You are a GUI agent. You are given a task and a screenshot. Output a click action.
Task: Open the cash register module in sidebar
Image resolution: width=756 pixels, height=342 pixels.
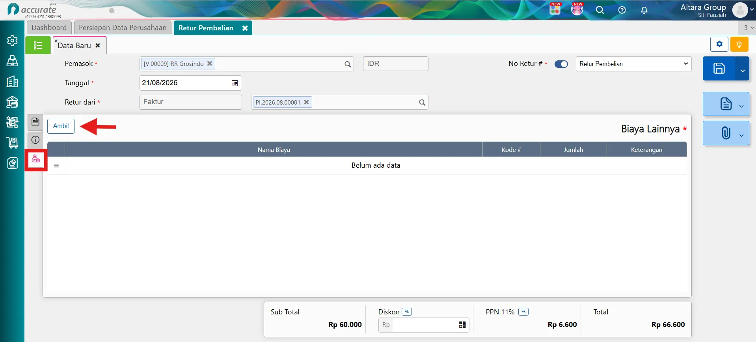click(12, 61)
